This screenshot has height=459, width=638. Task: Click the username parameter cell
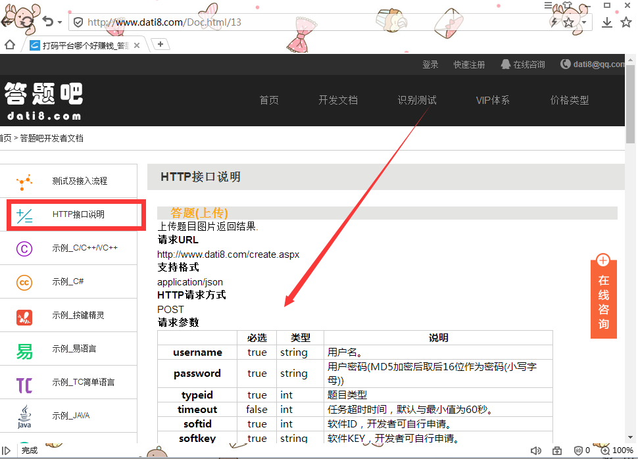[197, 352]
